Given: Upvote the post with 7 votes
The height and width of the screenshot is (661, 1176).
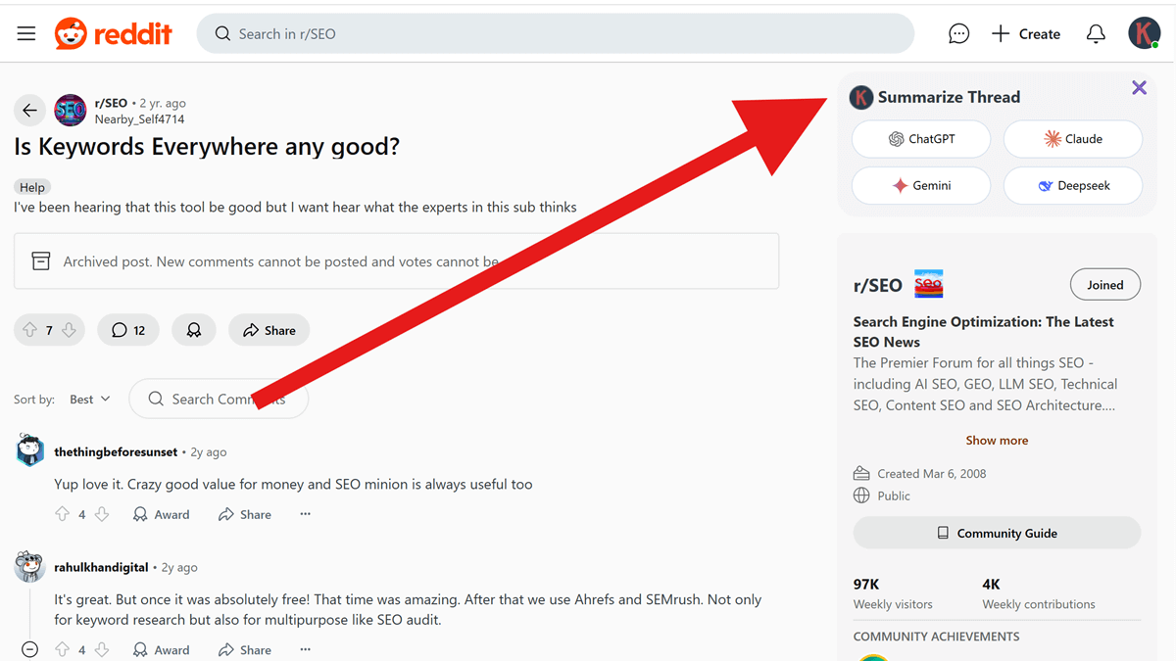Looking at the screenshot, I should [x=30, y=330].
